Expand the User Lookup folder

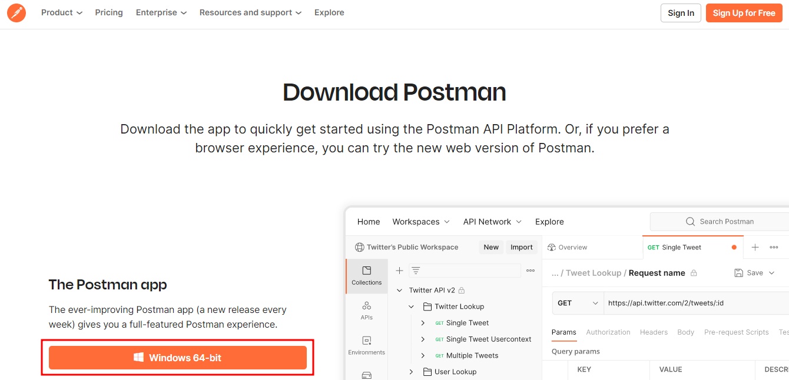click(412, 372)
